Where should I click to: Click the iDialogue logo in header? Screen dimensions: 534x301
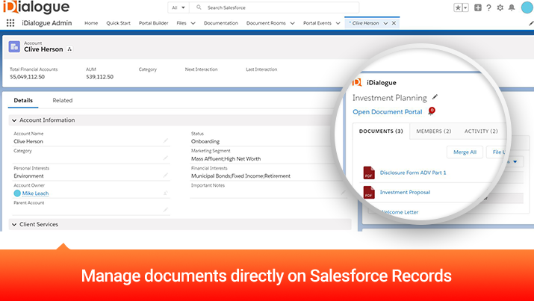click(36, 7)
